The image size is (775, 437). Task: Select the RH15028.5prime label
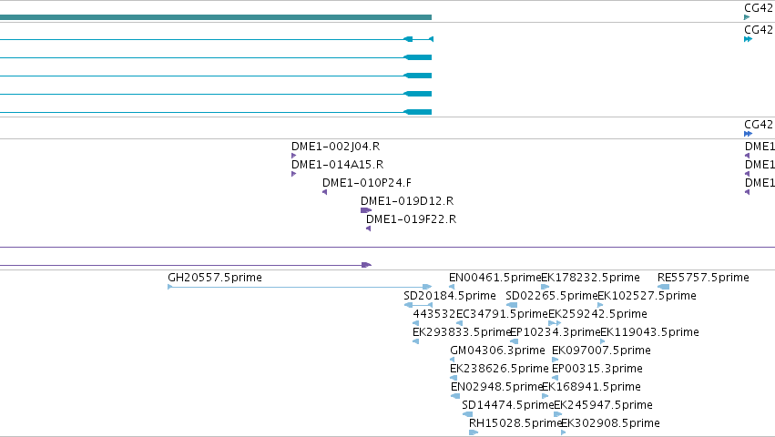515,423
